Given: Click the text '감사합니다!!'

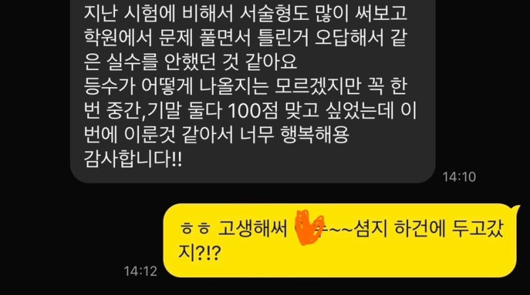Looking at the screenshot, I should 133,159.
